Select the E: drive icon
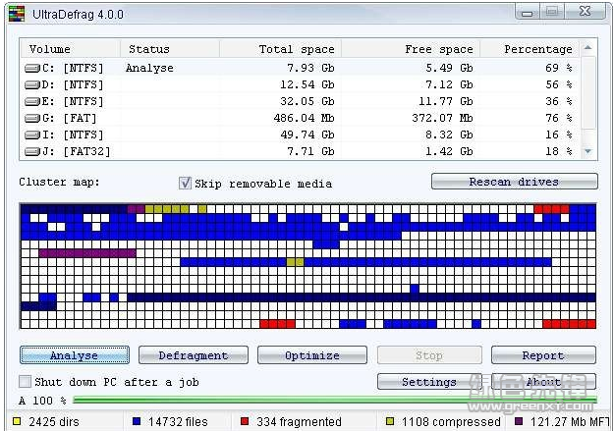The width and height of the screenshot is (614, 431). tap(32, 102)
